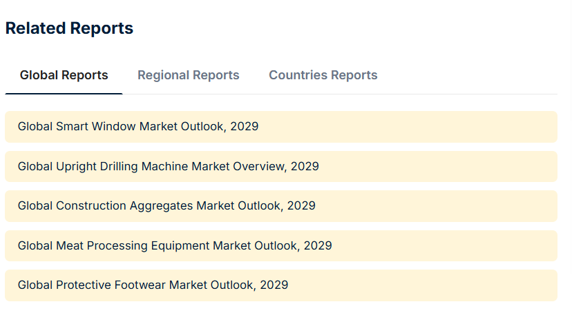The height and width of the screenshot is (313, 572).
Task: Click empty area of Smart Window report card
Action: pyautogui.click(x=408, y=127)
